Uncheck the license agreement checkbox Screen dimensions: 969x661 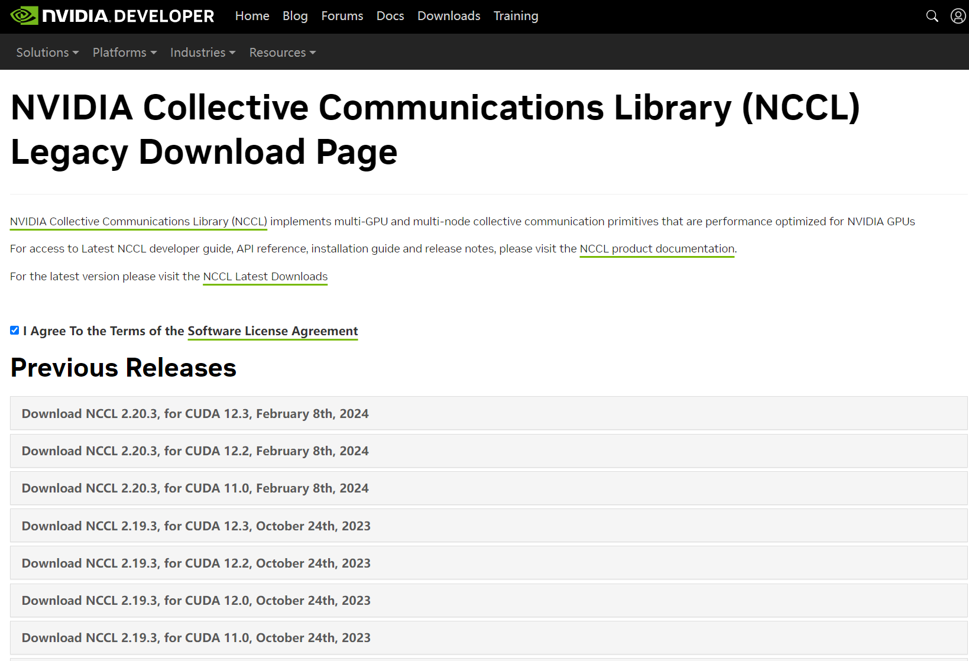coord(15,330)
